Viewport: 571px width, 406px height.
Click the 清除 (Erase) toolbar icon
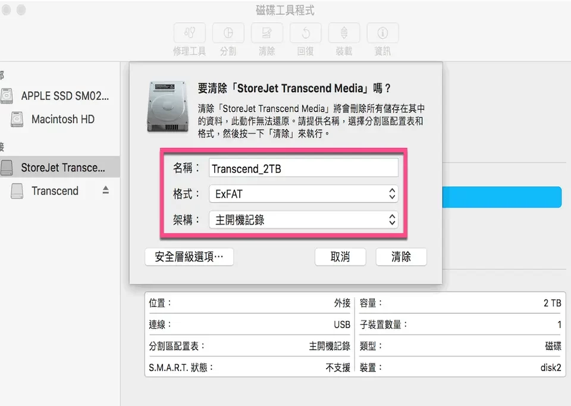point(267,33)
